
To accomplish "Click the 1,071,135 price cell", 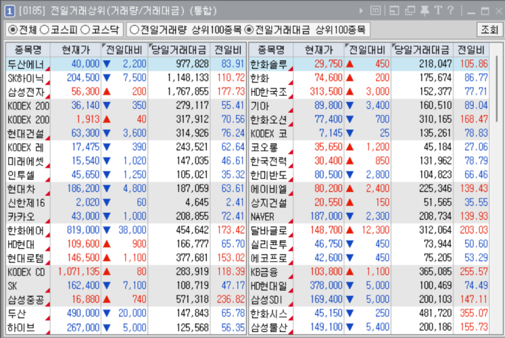I will pos(75,272).
